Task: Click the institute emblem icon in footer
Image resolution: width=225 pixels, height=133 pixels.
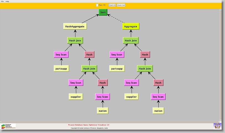Action: (217, 126)
